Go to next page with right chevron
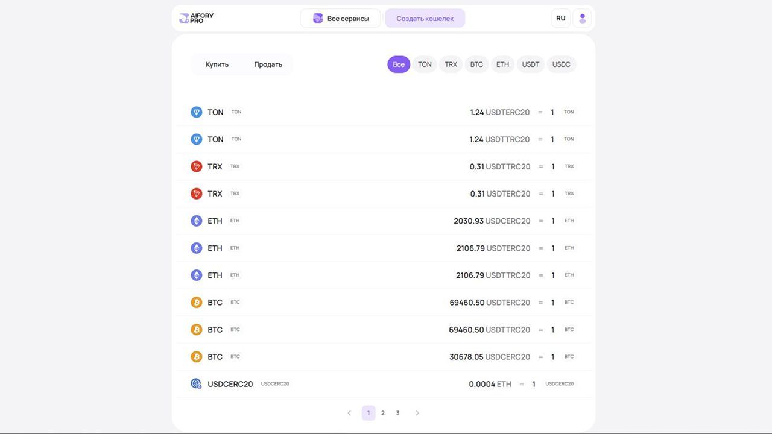The image size is (772, 434). click(417, 413)
